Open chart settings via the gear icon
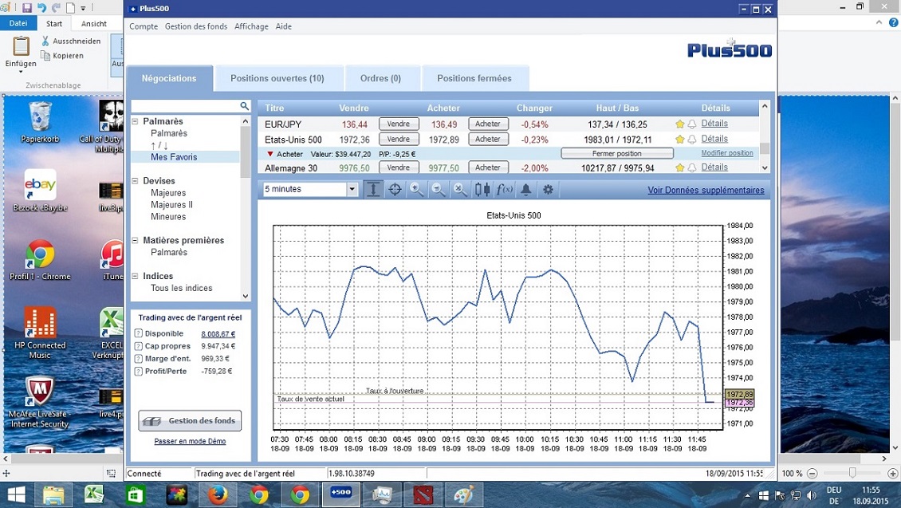The width and height of the screenshot is (901, 508). click(549, 189)
